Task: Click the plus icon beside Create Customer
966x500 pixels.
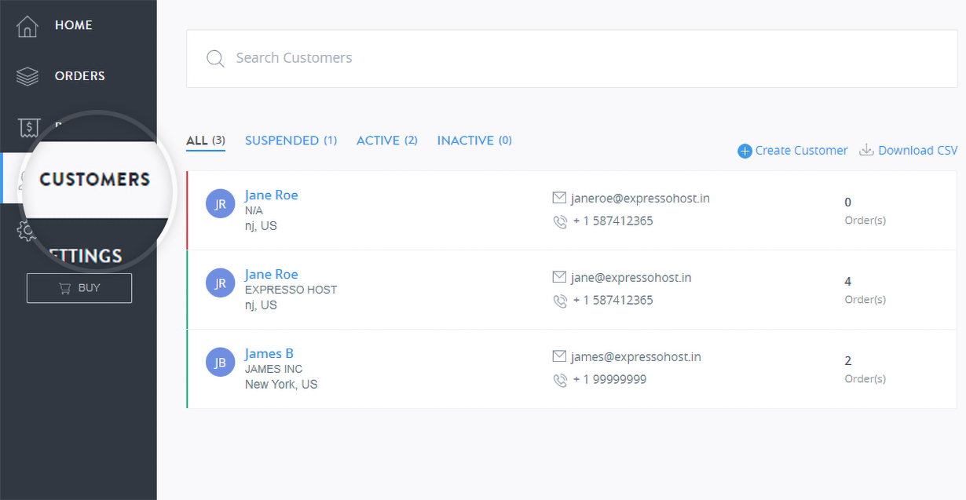Action: (745, 151)
